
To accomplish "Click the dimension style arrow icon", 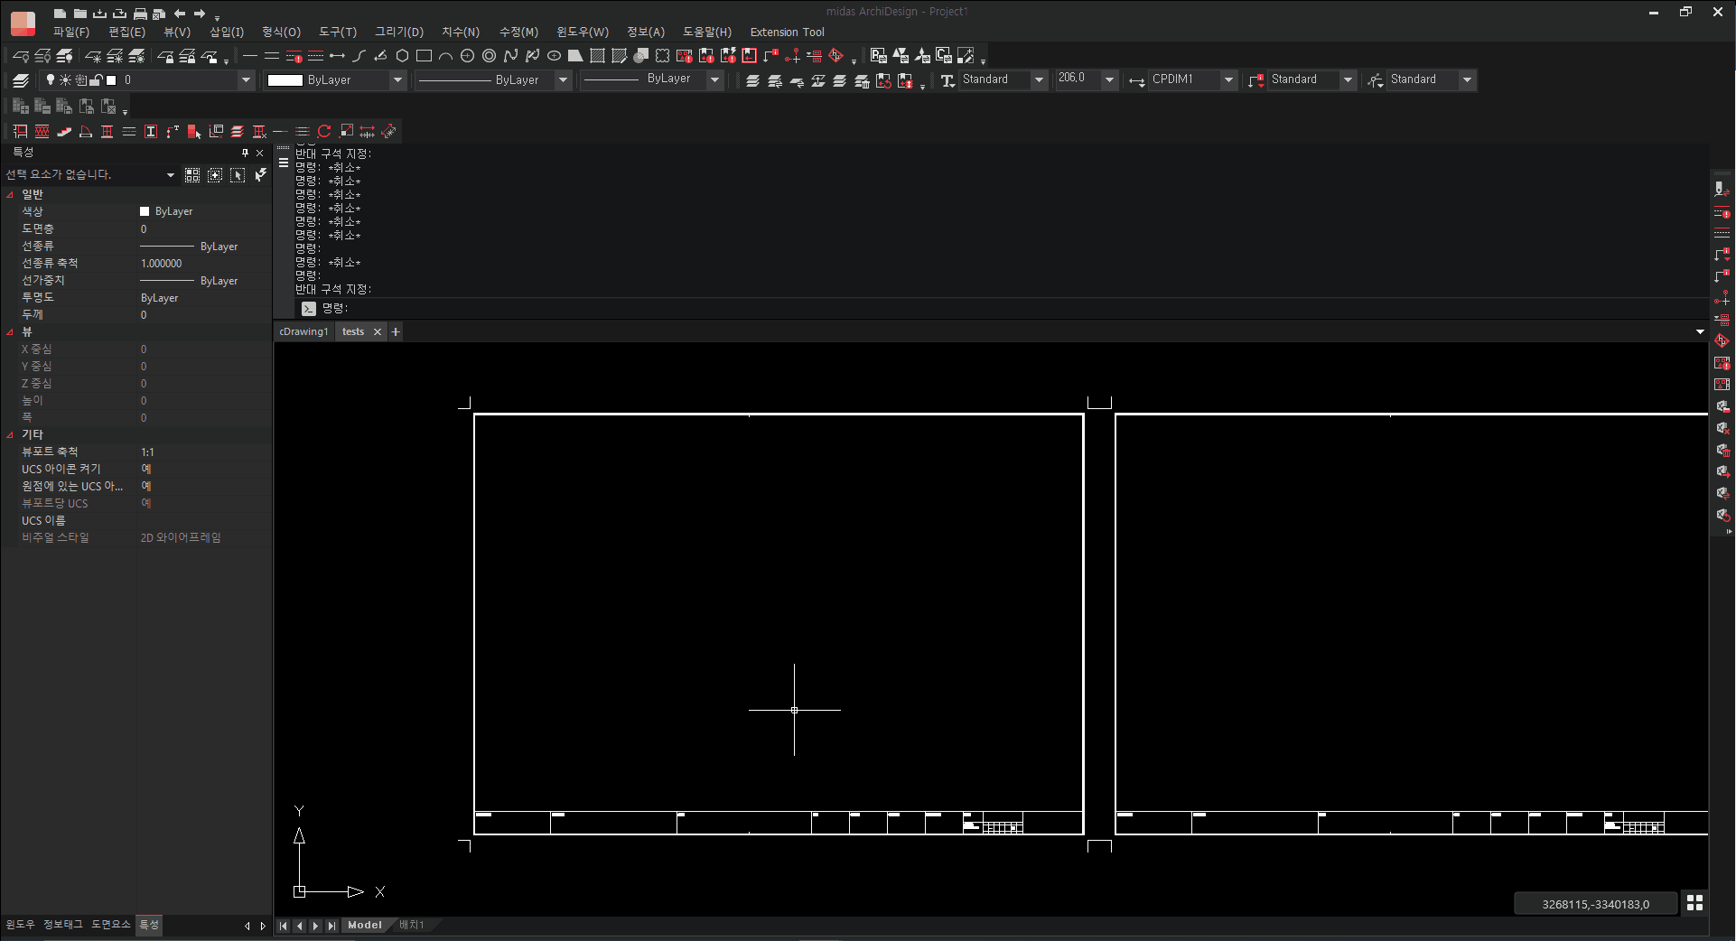I will (1136, 80).
